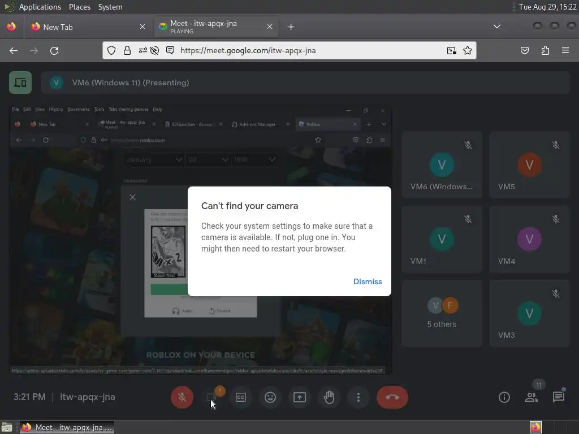
Task: Go forward with the forward arrow
Action: [34, 50]
